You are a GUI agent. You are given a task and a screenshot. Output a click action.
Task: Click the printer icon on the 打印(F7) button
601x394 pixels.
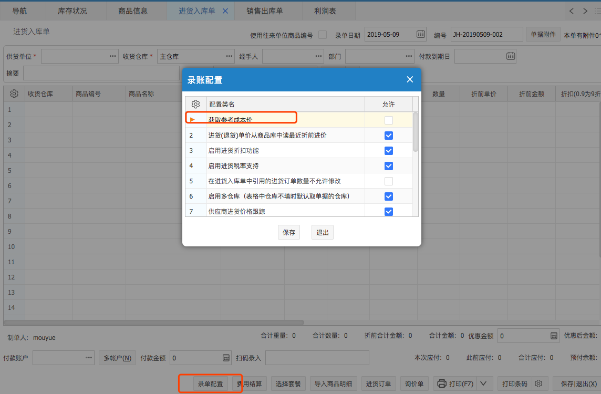pos(442,383)
